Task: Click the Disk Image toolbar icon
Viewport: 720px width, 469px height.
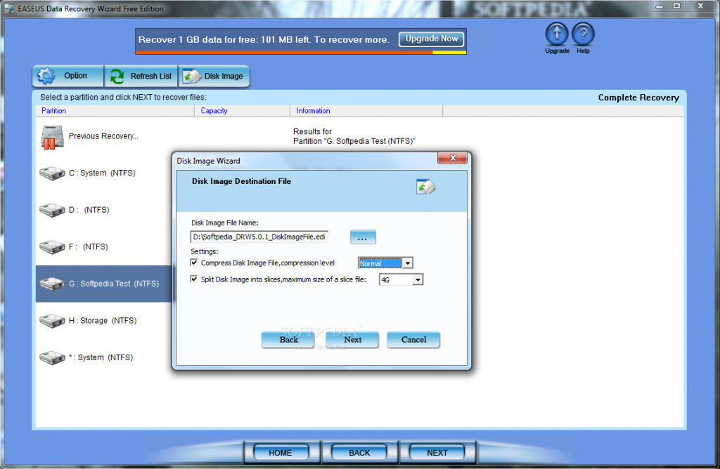Action: coord(192,76)
